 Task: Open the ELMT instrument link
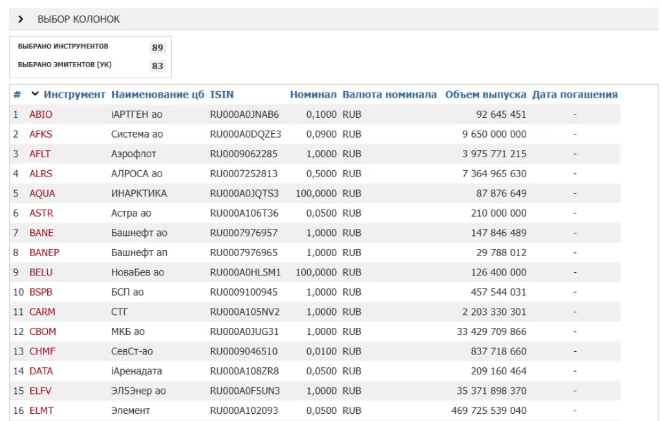coord(41,411)
